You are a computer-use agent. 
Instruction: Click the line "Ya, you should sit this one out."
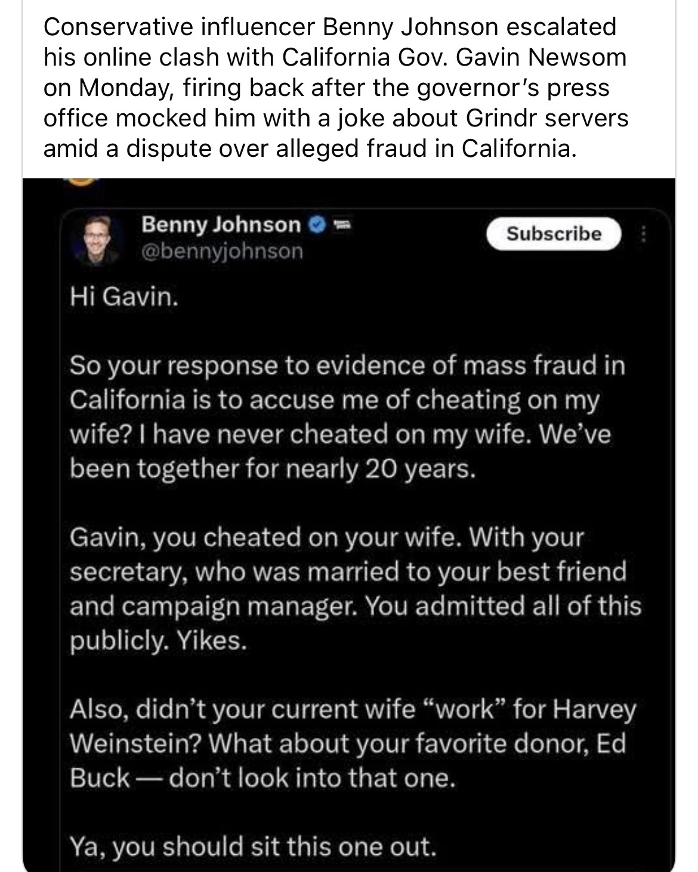(253, 846)
